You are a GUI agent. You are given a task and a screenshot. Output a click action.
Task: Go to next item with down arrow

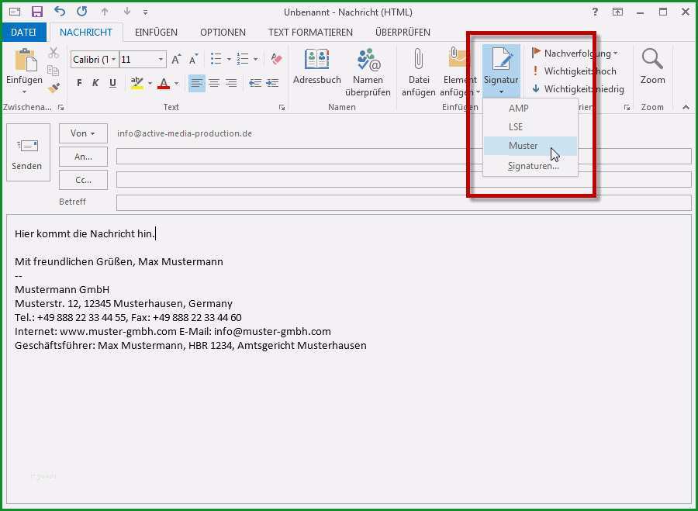tap(127, 12)
